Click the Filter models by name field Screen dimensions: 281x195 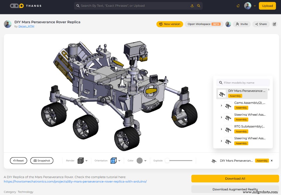point(243,82)
